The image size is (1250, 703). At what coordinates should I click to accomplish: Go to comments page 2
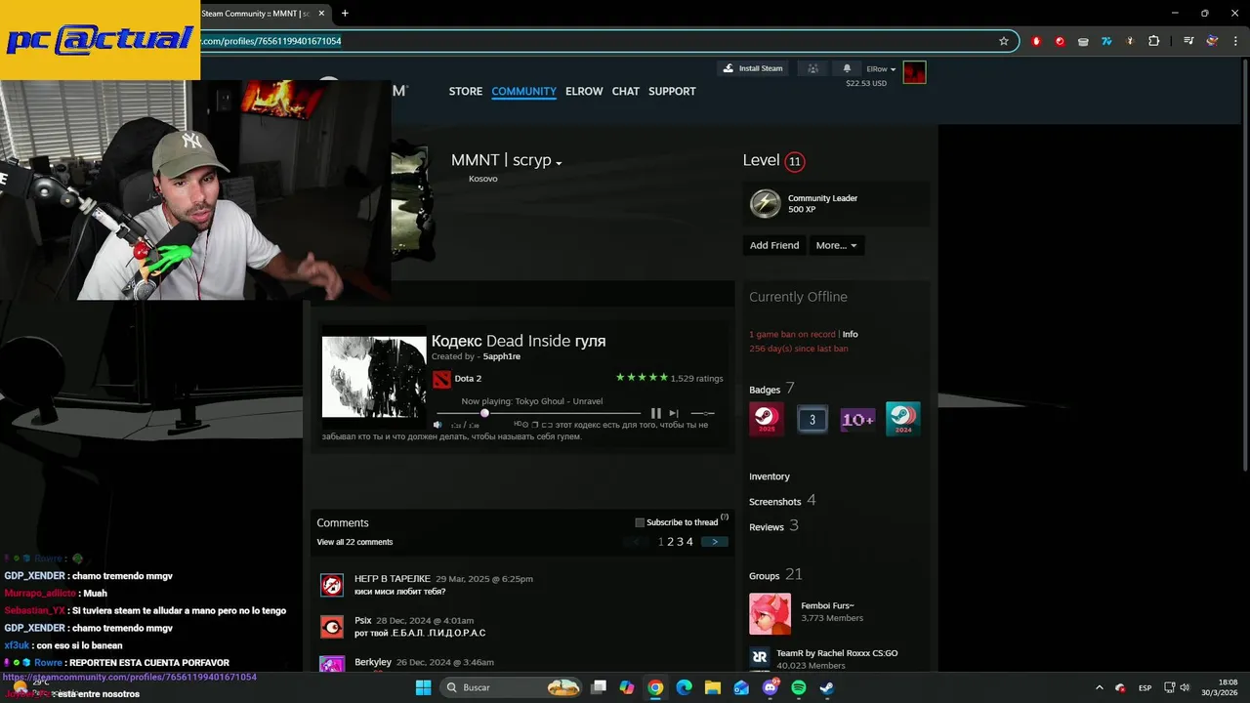[670, 542]
